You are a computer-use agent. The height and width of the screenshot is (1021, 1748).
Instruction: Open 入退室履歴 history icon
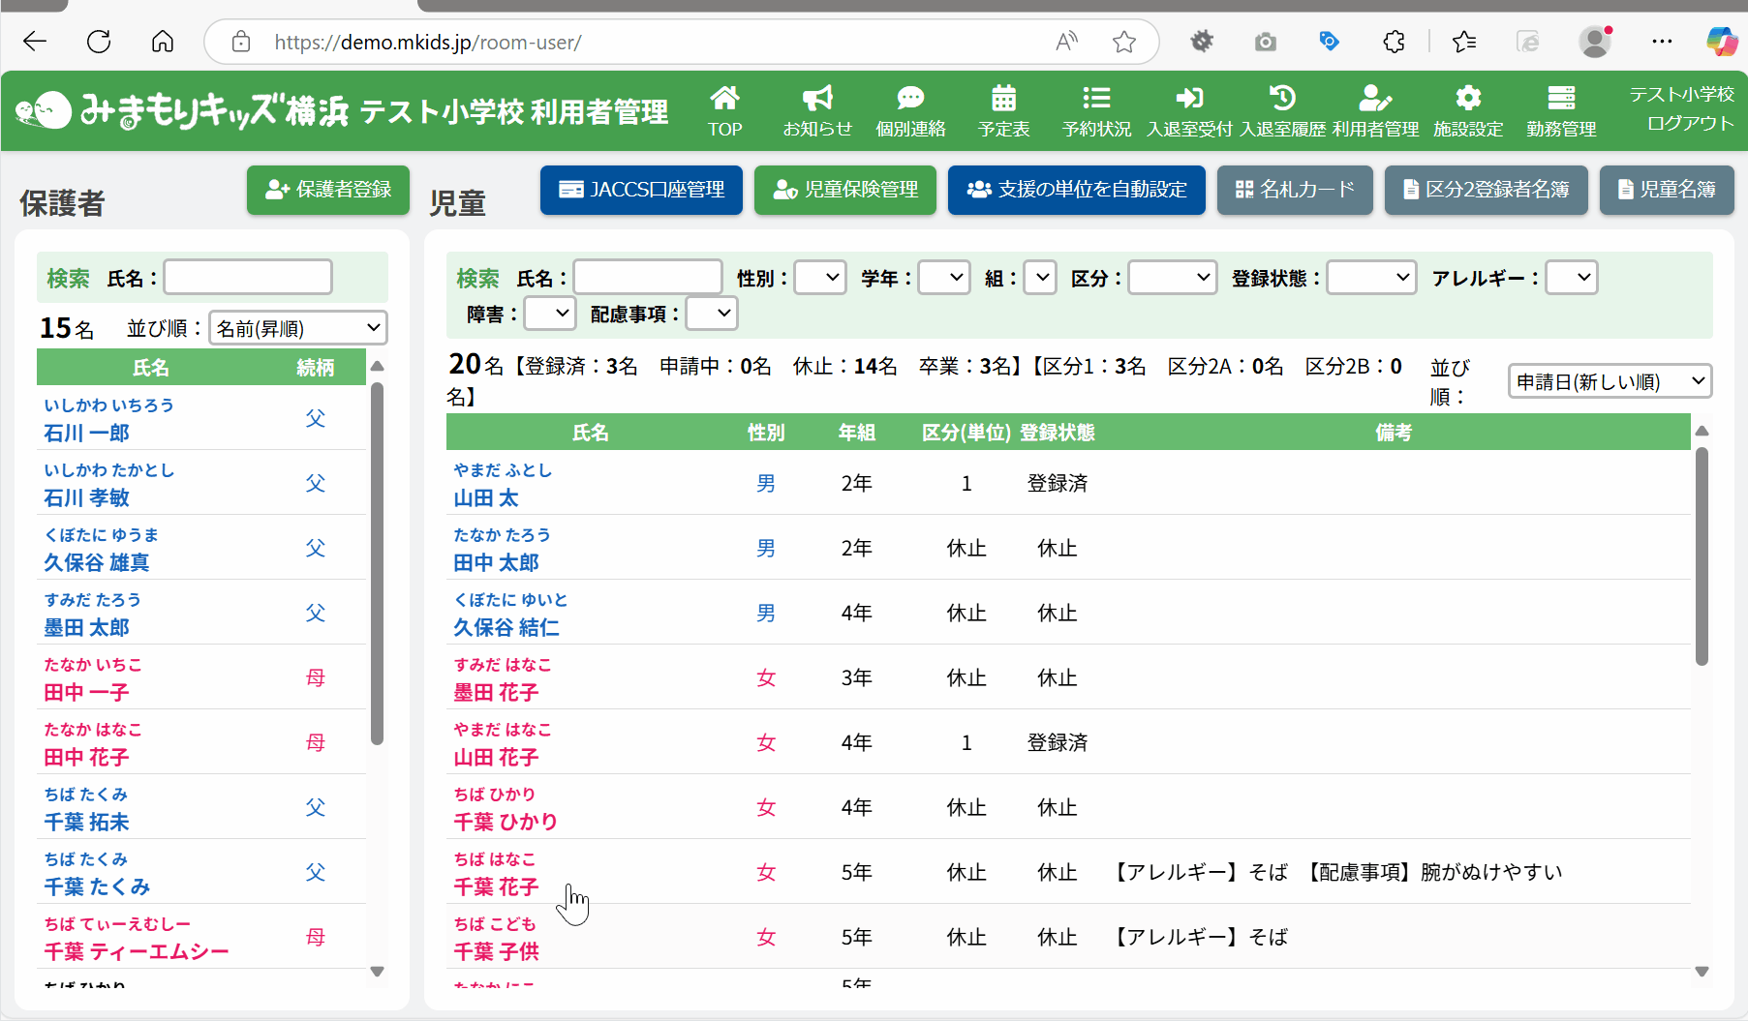point(1282,100)
